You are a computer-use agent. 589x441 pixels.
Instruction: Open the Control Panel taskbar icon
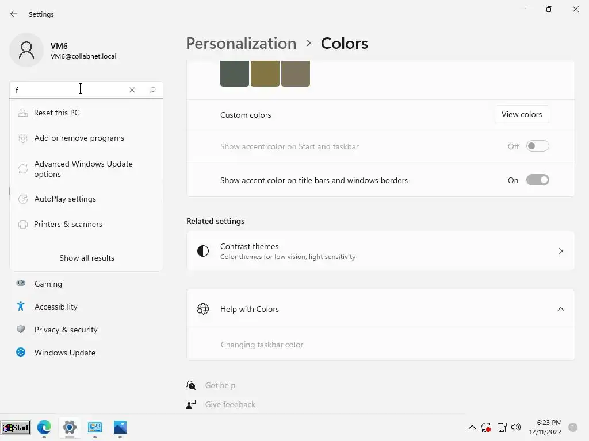click(95, 427)
